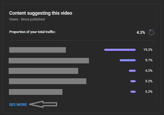Image resolution: width=164 pixels, height=115 pixels.
Task: Open the fifth redacted video title
Action: click(36, 92)
